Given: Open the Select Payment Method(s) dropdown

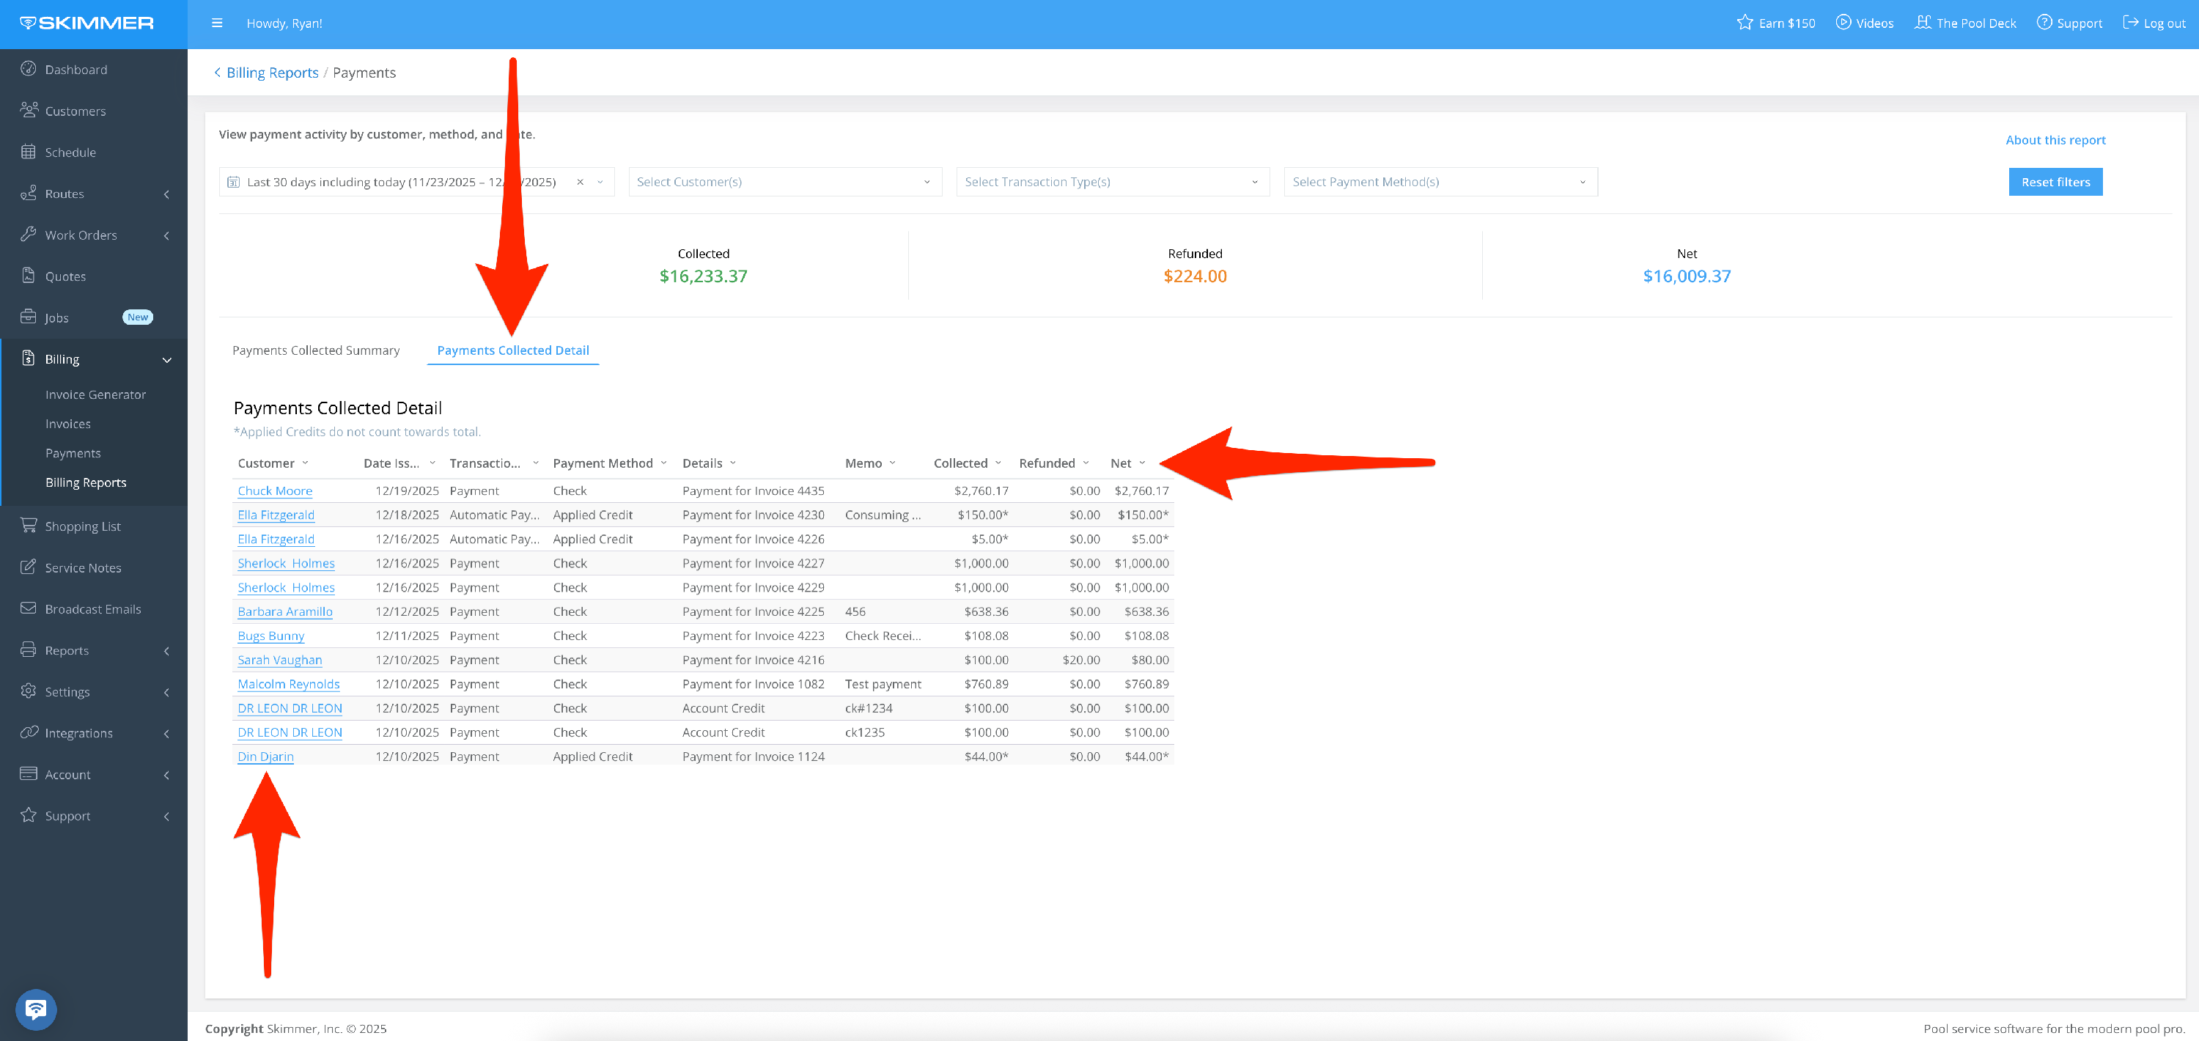Looking at the screenshot, I should (1440, 182).
